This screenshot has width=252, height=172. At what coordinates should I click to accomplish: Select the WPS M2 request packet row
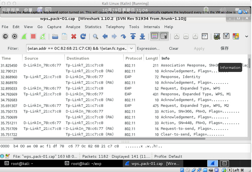click(x=124, y=105)
